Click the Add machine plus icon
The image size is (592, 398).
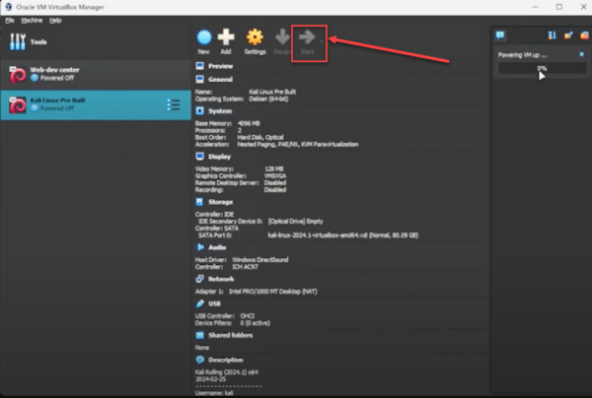pos(227,40)
